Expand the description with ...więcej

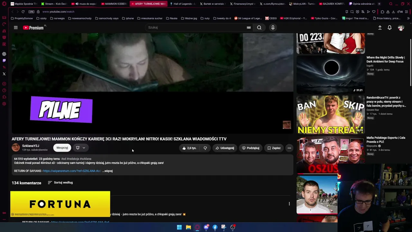click(108, 171)
